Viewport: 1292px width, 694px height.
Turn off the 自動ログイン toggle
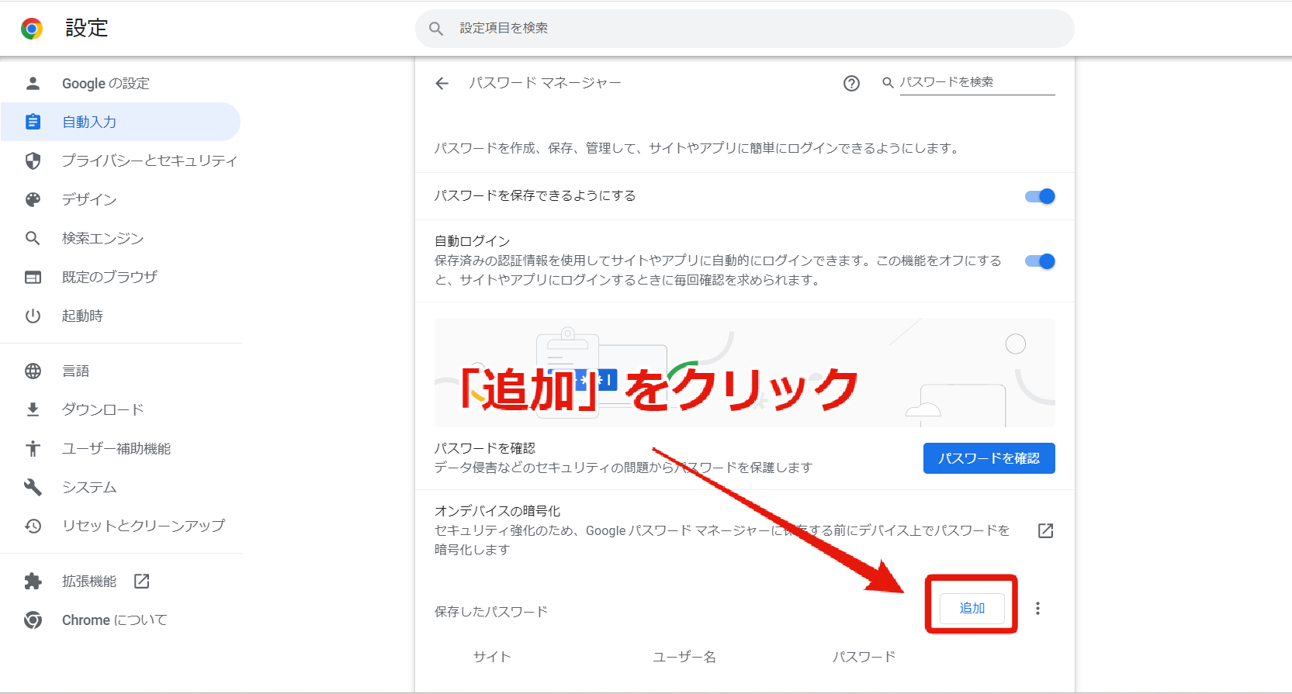click(1040, 261)
